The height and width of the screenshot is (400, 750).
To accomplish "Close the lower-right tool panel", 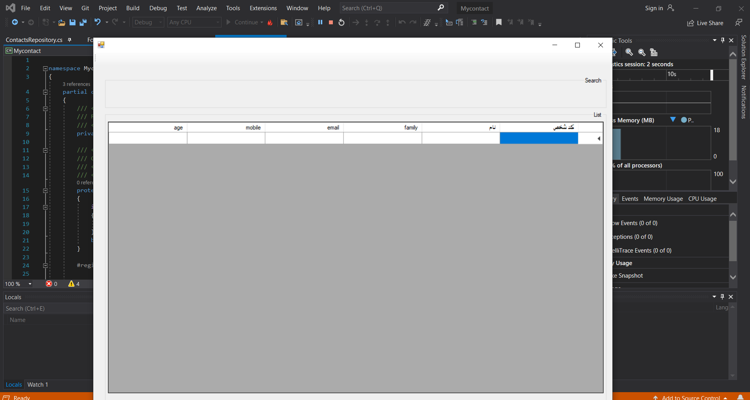I will [x=731, y=297].
